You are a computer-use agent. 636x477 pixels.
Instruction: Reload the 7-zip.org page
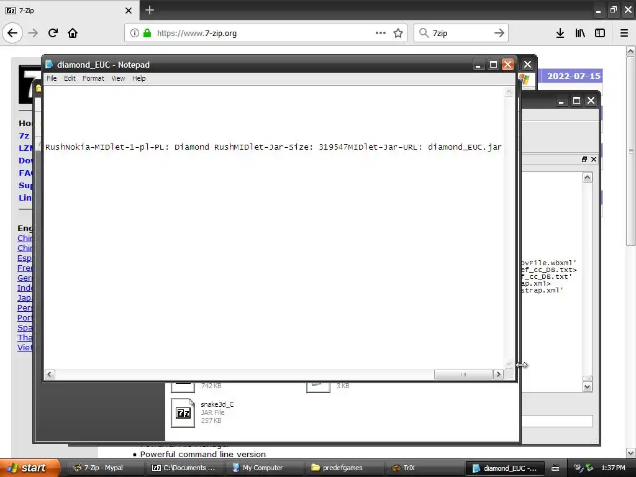53,33
